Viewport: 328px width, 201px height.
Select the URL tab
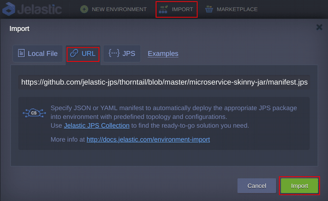click(x=83, y=54)
